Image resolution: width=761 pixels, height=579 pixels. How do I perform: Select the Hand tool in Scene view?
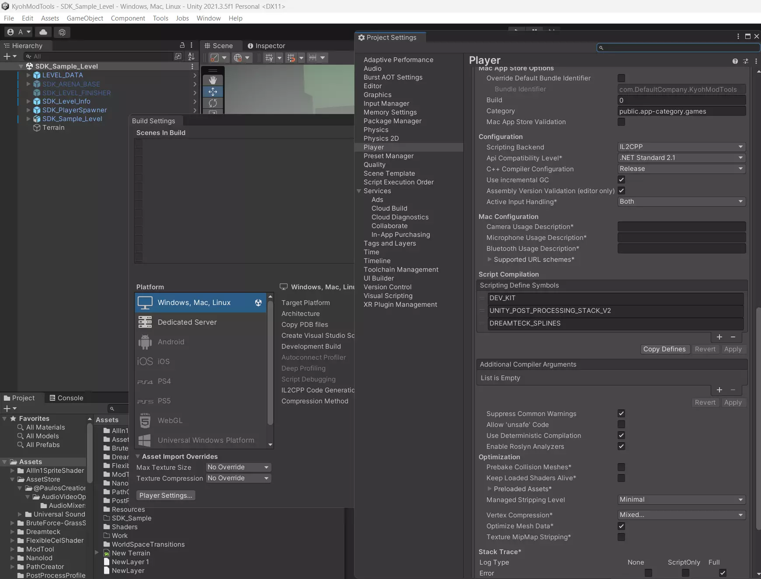[x=213, y=80]
